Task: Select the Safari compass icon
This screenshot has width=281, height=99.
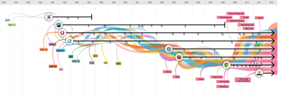Action: [x=169, y=49]
